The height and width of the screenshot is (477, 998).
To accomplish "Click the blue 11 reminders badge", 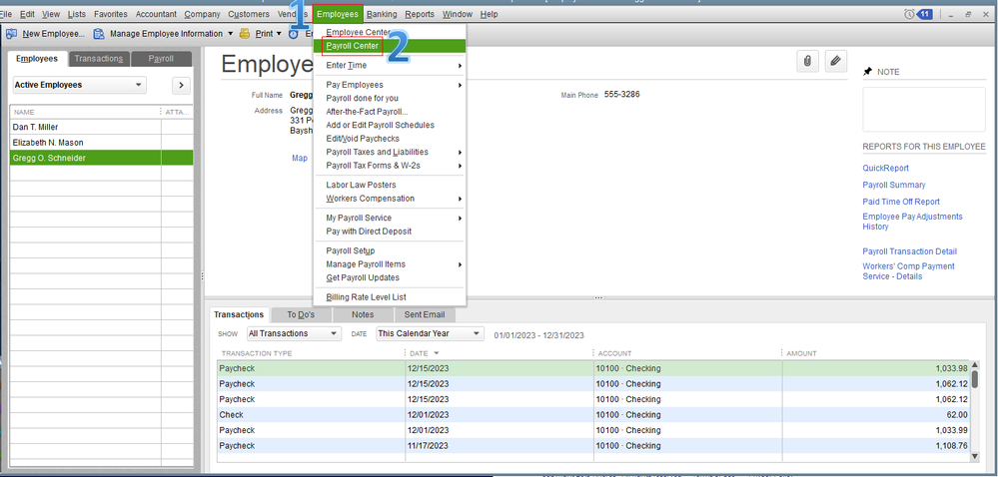I will pos(924,14).
